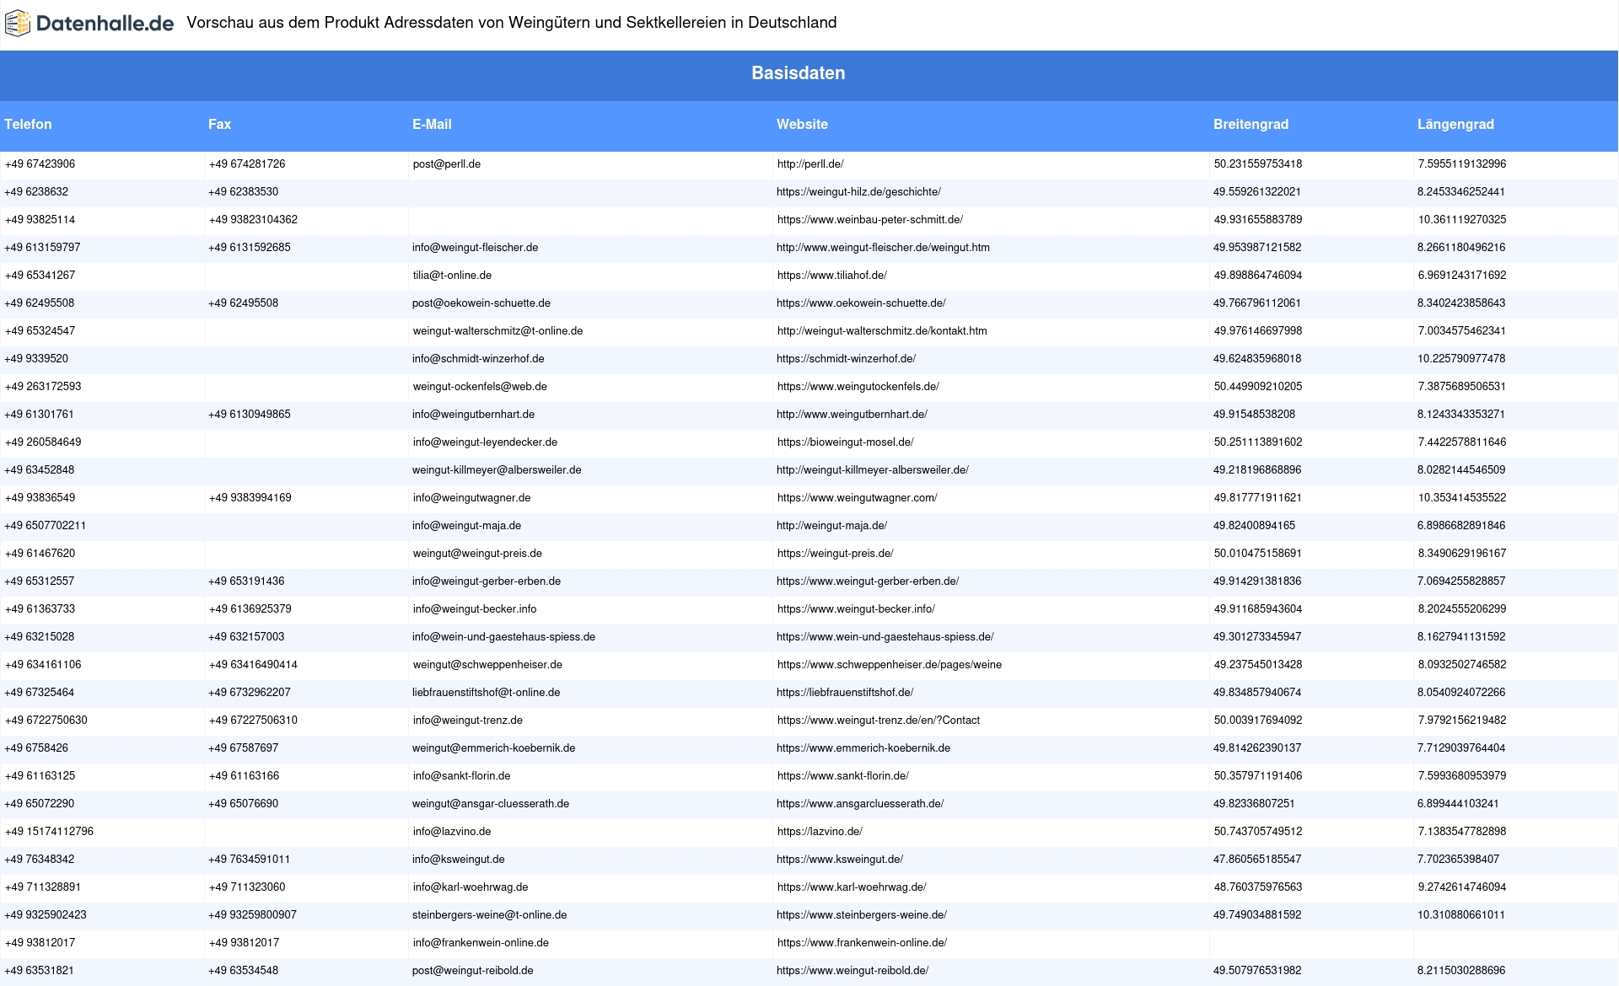Click website https://www.frankenwein-online.de/
Viewport: 1619px width, 986px height.
click(862, 943)
